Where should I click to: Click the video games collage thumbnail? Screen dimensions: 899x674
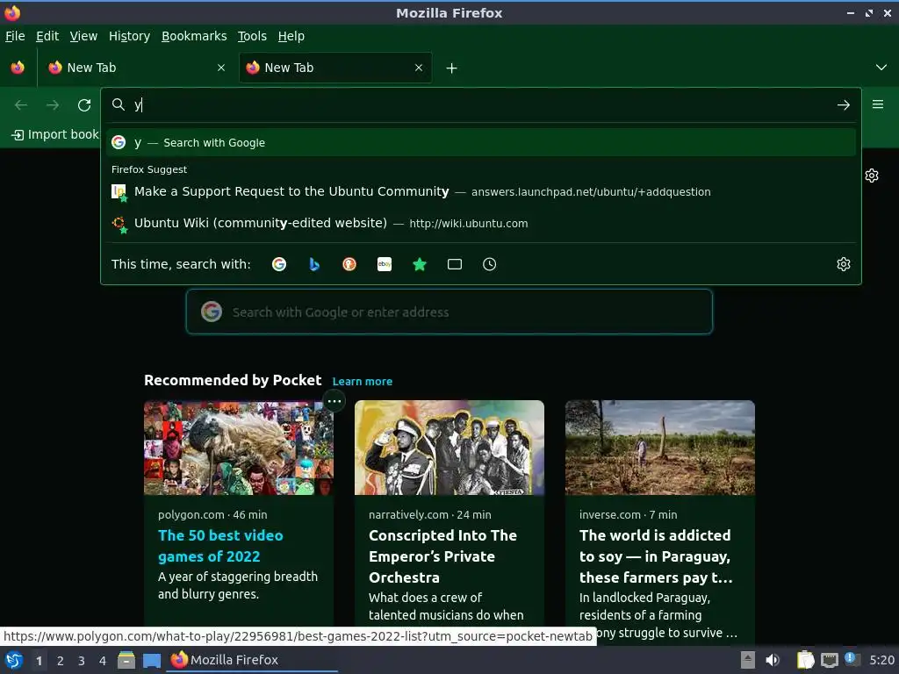(x=239, y=448)
